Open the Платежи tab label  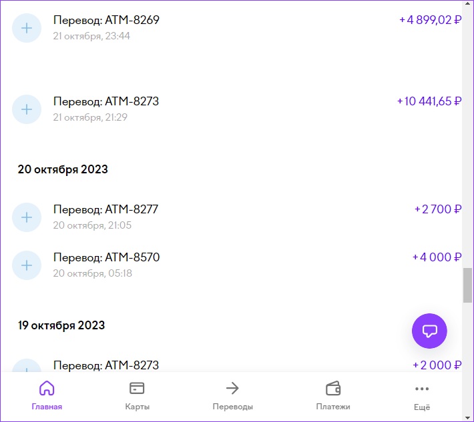tap(333, 407)
